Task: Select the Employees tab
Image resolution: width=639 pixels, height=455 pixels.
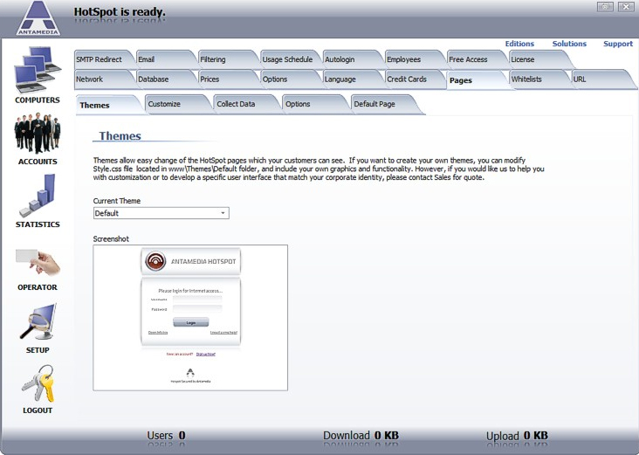Action: (x=414, y=59)
